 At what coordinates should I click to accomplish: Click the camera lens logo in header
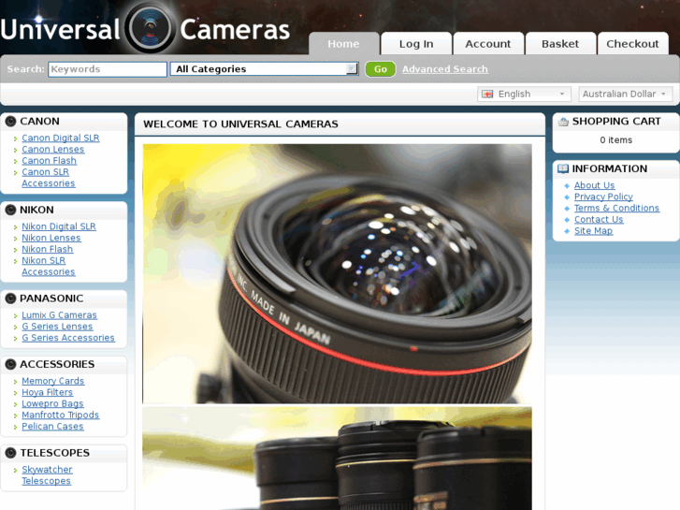point(151,29)
